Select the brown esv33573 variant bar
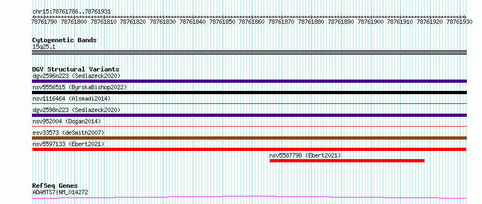This screenshot has height=204, width=482. [x=249, y=138]
